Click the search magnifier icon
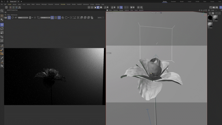Screen dimensions: 222x125 click(2, 11)
